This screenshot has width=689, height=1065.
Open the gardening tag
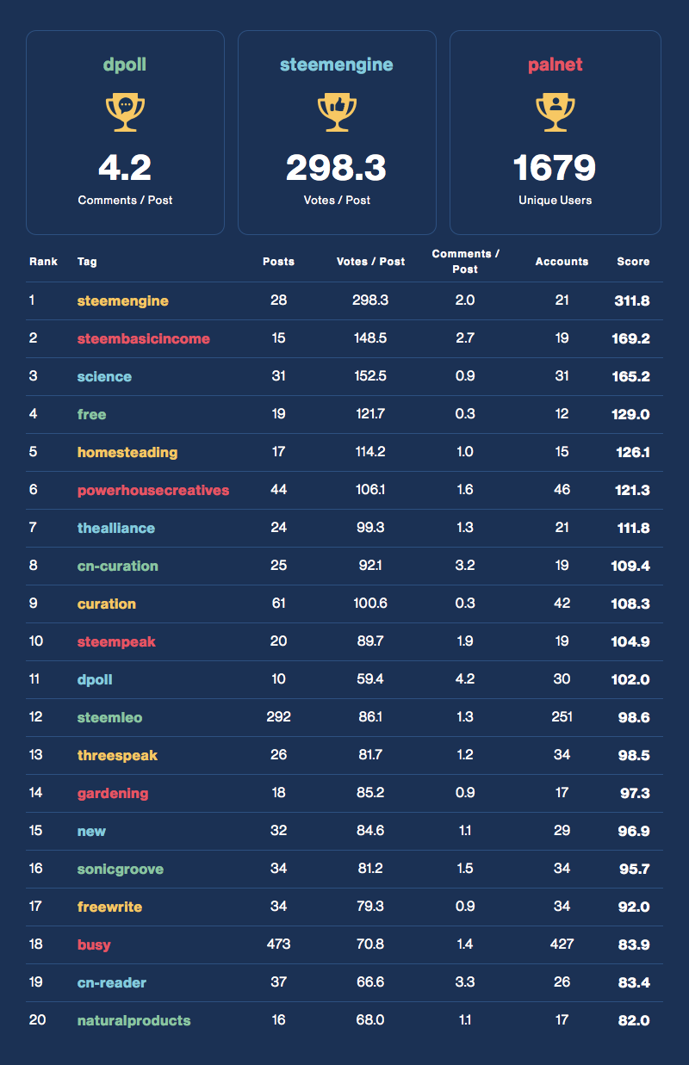click(x=113, y=793)
